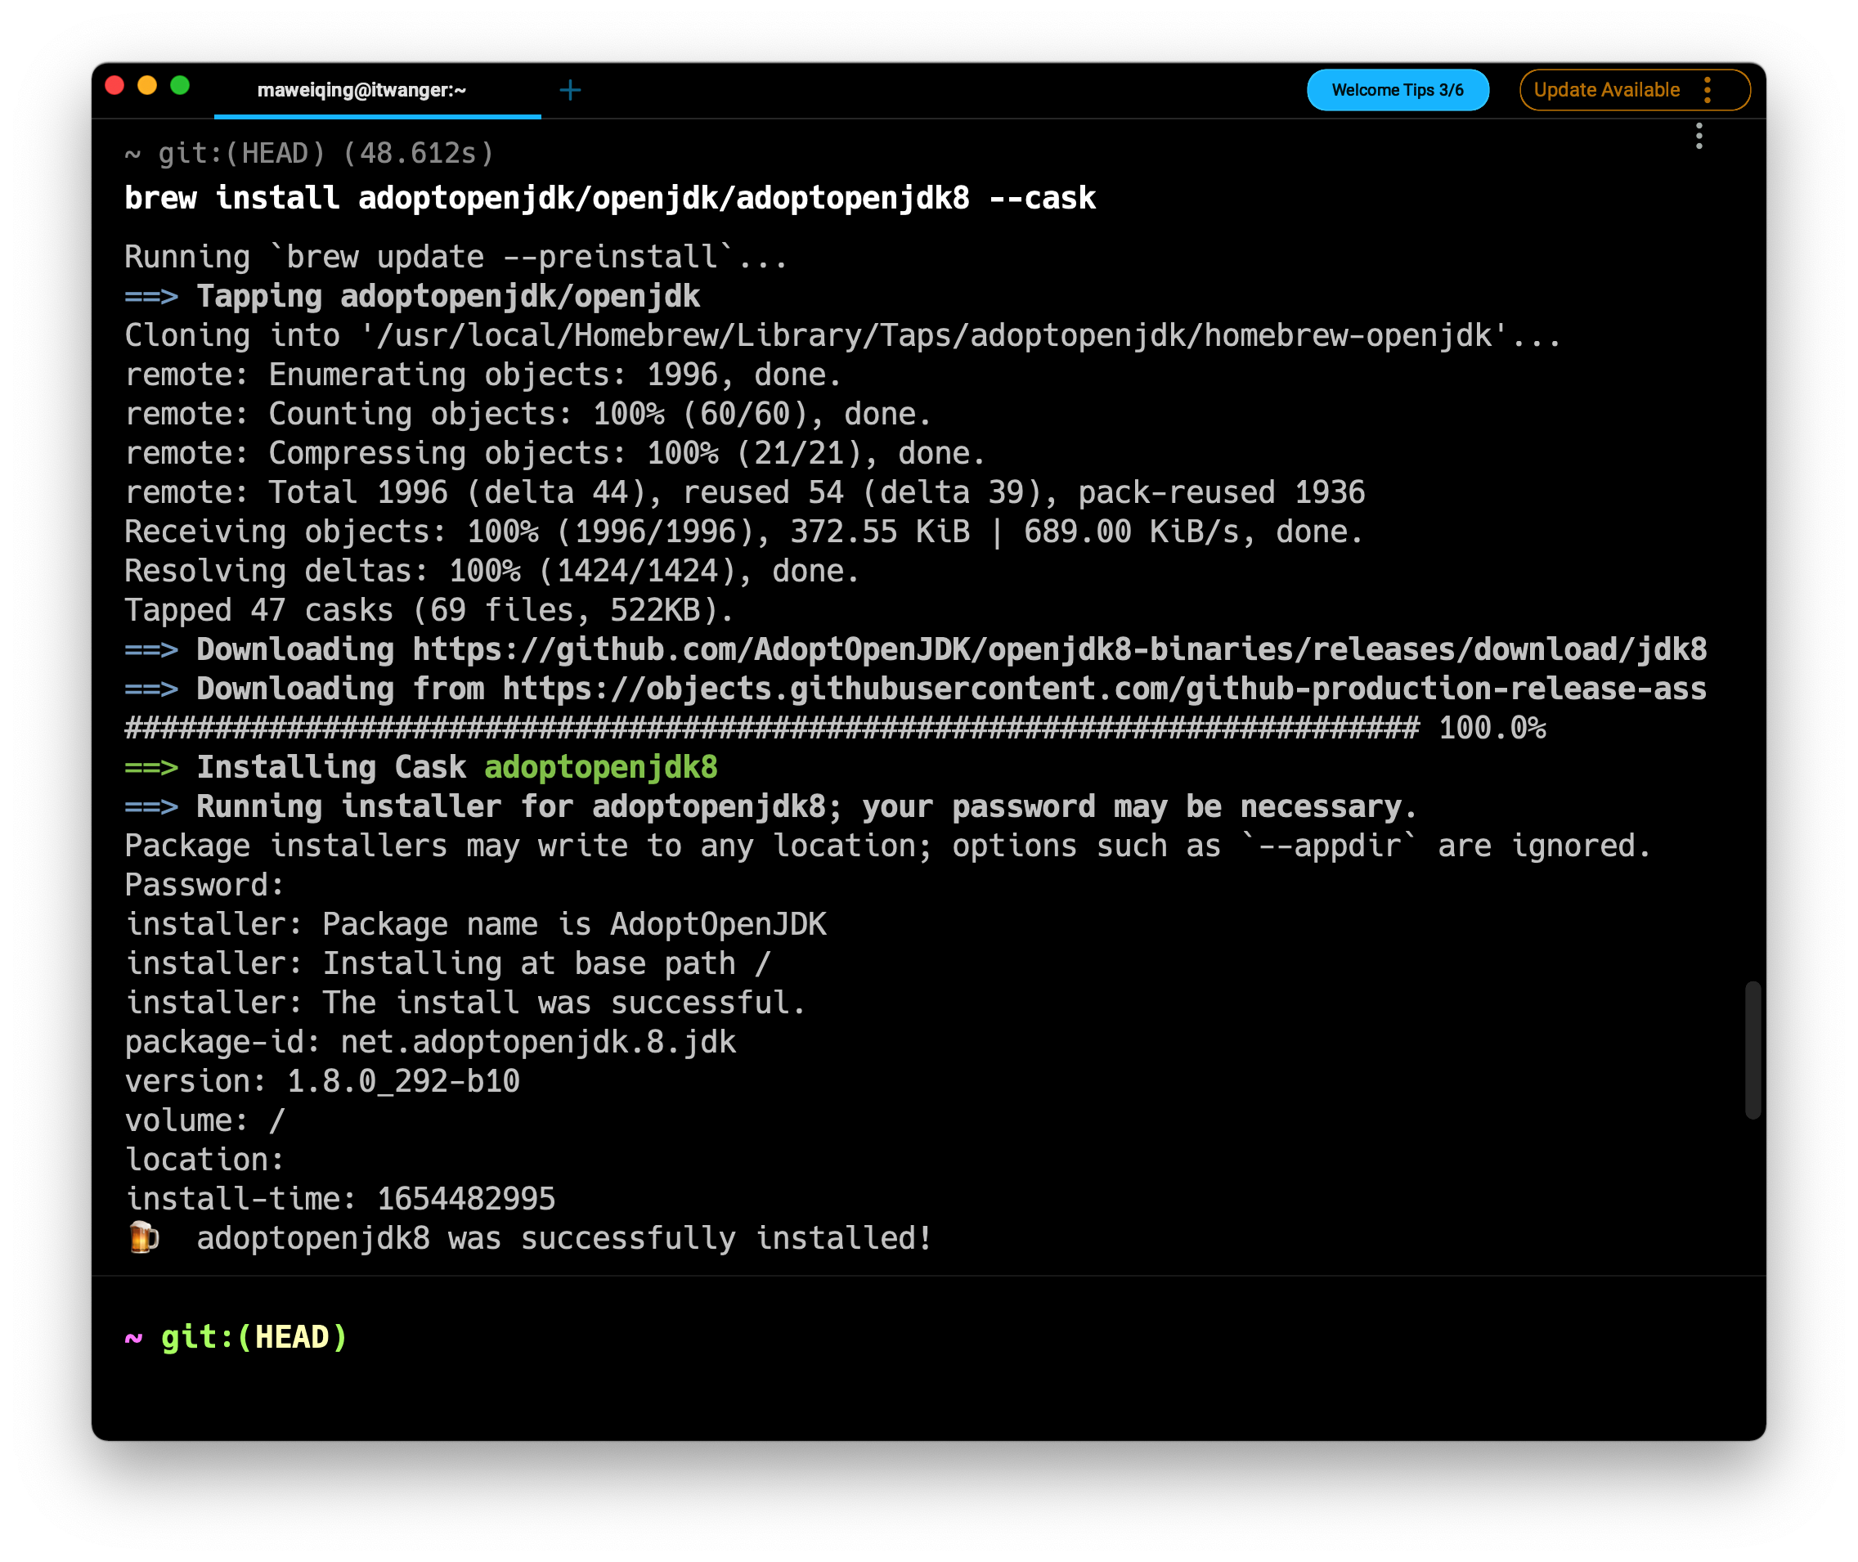The height and width of the screenshot is (1562, 1858).
Task: Click the brew install command text
Action: tap(609, 199)
